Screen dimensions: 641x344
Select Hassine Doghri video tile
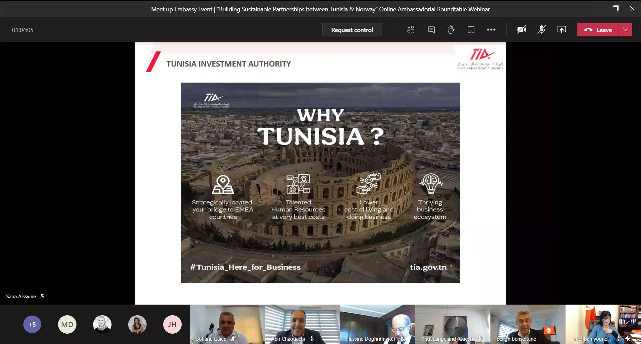tap(378, 324)
